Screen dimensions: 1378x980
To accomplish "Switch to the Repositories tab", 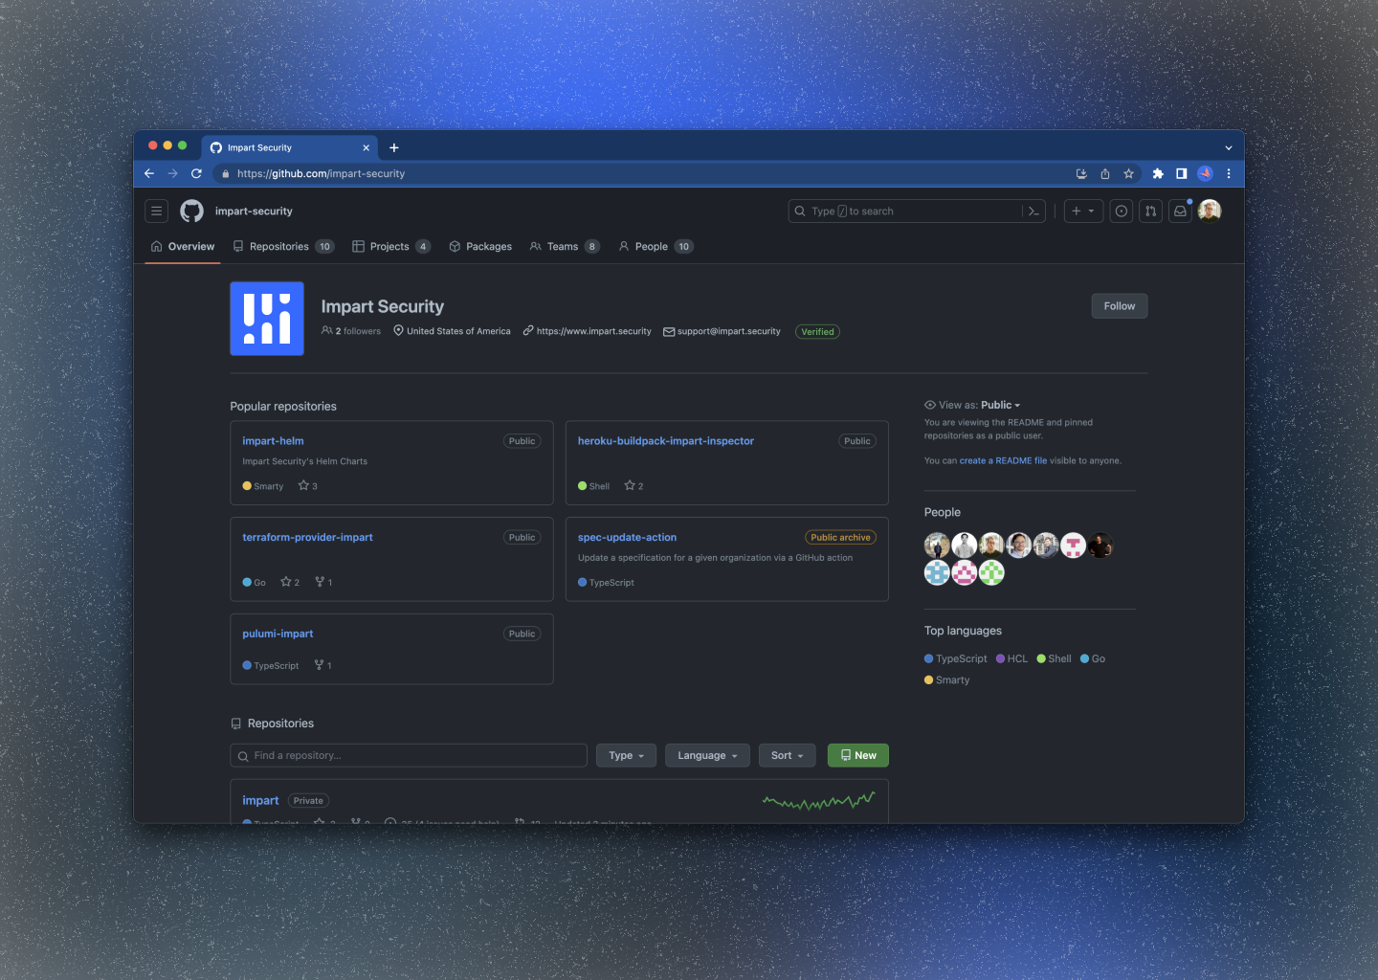I will point(283,247).
